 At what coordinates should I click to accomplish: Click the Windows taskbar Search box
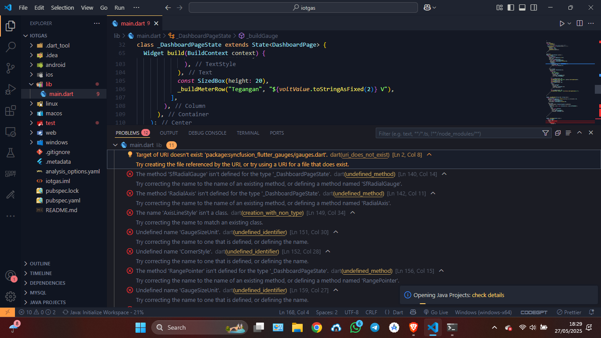click(199, 327)
